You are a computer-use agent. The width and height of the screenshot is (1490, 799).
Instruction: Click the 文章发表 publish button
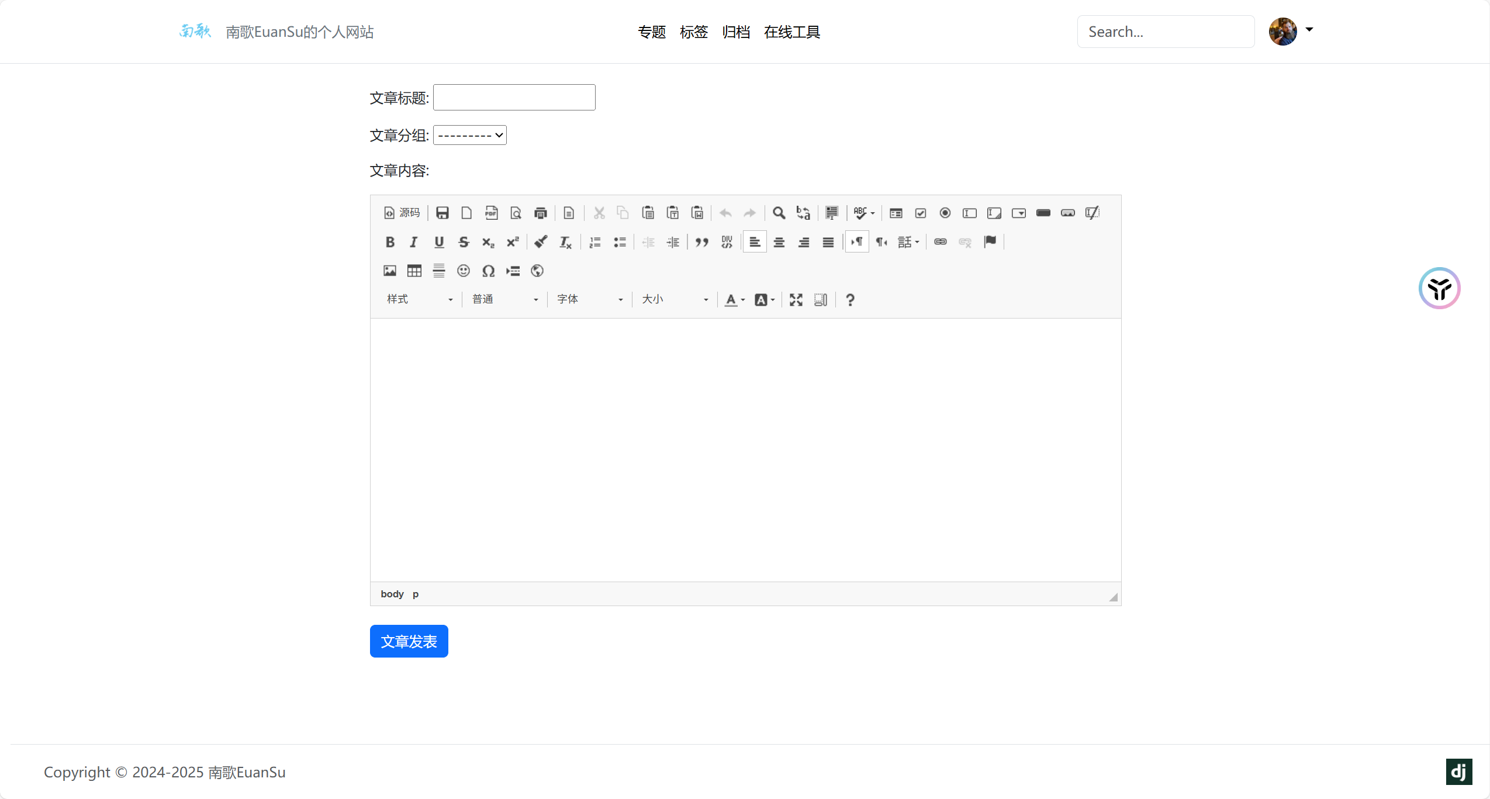tap(409, 641)
